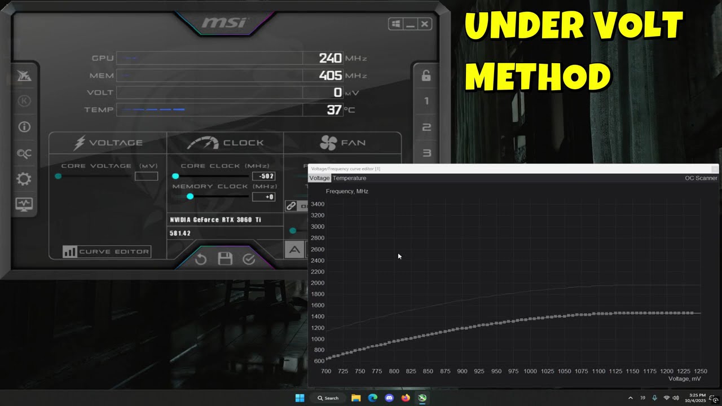Image resolution: width=722 pixels, height=406 pixels.
Task: Click the memory clock slider handle
Action: (190, 196)
